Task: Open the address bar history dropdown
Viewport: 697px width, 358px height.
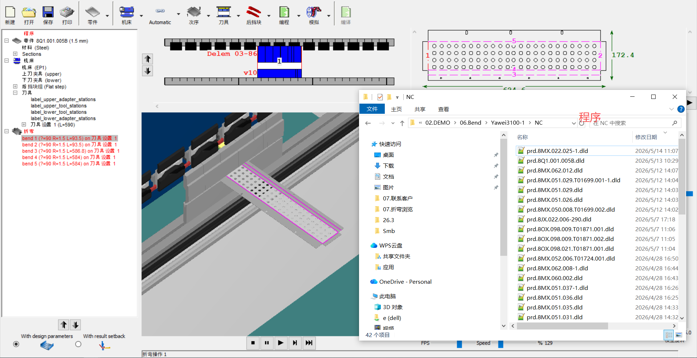Action: point(574,123)
